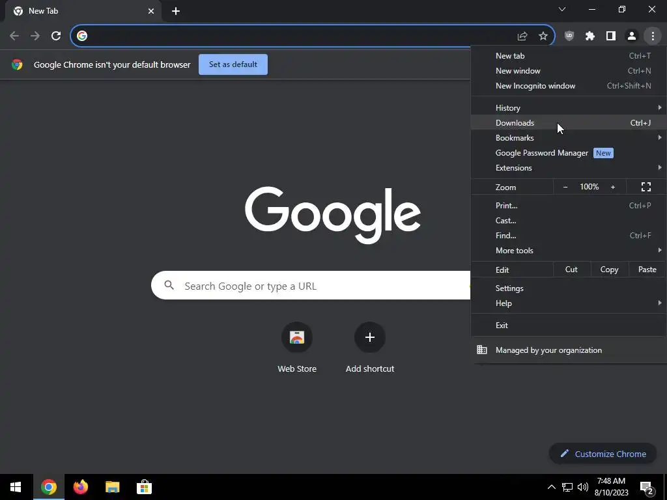
Task: Click the search magnifier icon in Google box
Action: click(x=169, y=285)
